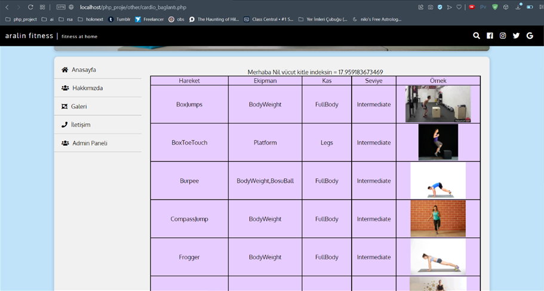Screen dimensions: 544x291
Task: Click the Frogger example image
Action: tap(438, 257)
